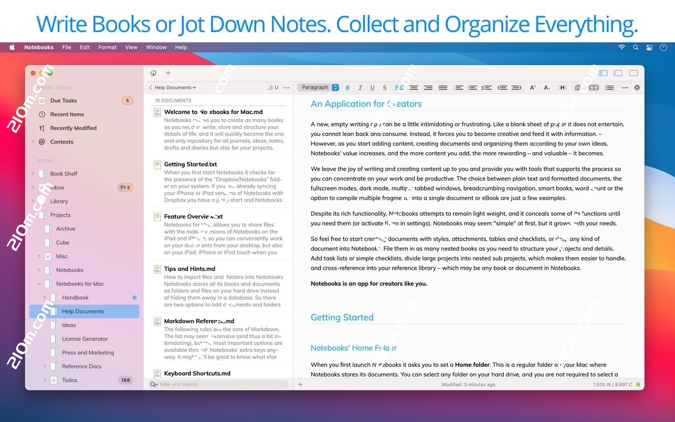
Task: Open the Format menu
Action: coord(107,47)
